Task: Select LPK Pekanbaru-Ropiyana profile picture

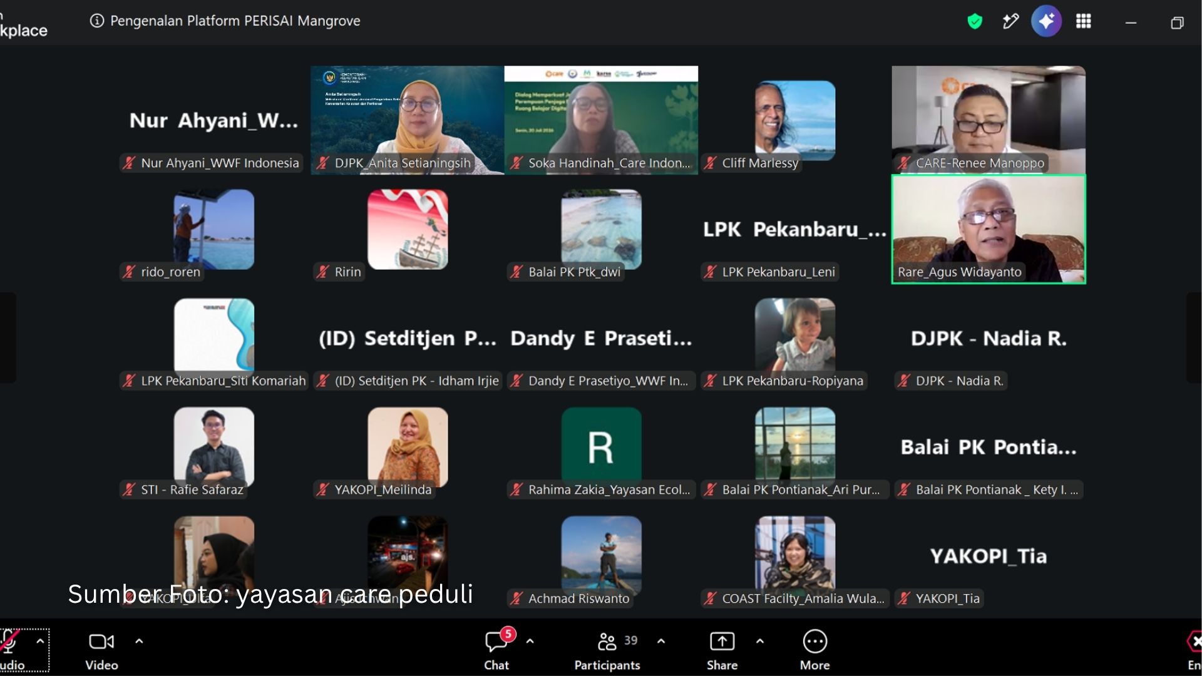Action: tap(795, 338)
